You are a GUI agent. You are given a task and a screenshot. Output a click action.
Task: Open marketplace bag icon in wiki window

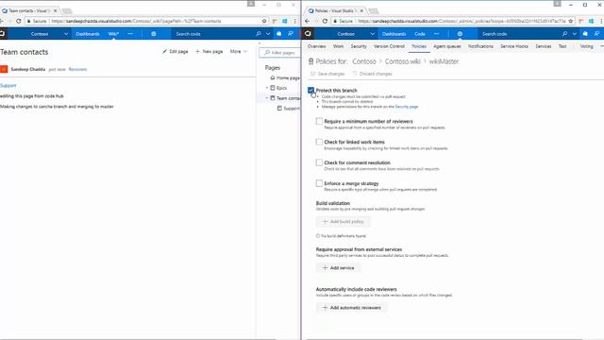(279, 34)
